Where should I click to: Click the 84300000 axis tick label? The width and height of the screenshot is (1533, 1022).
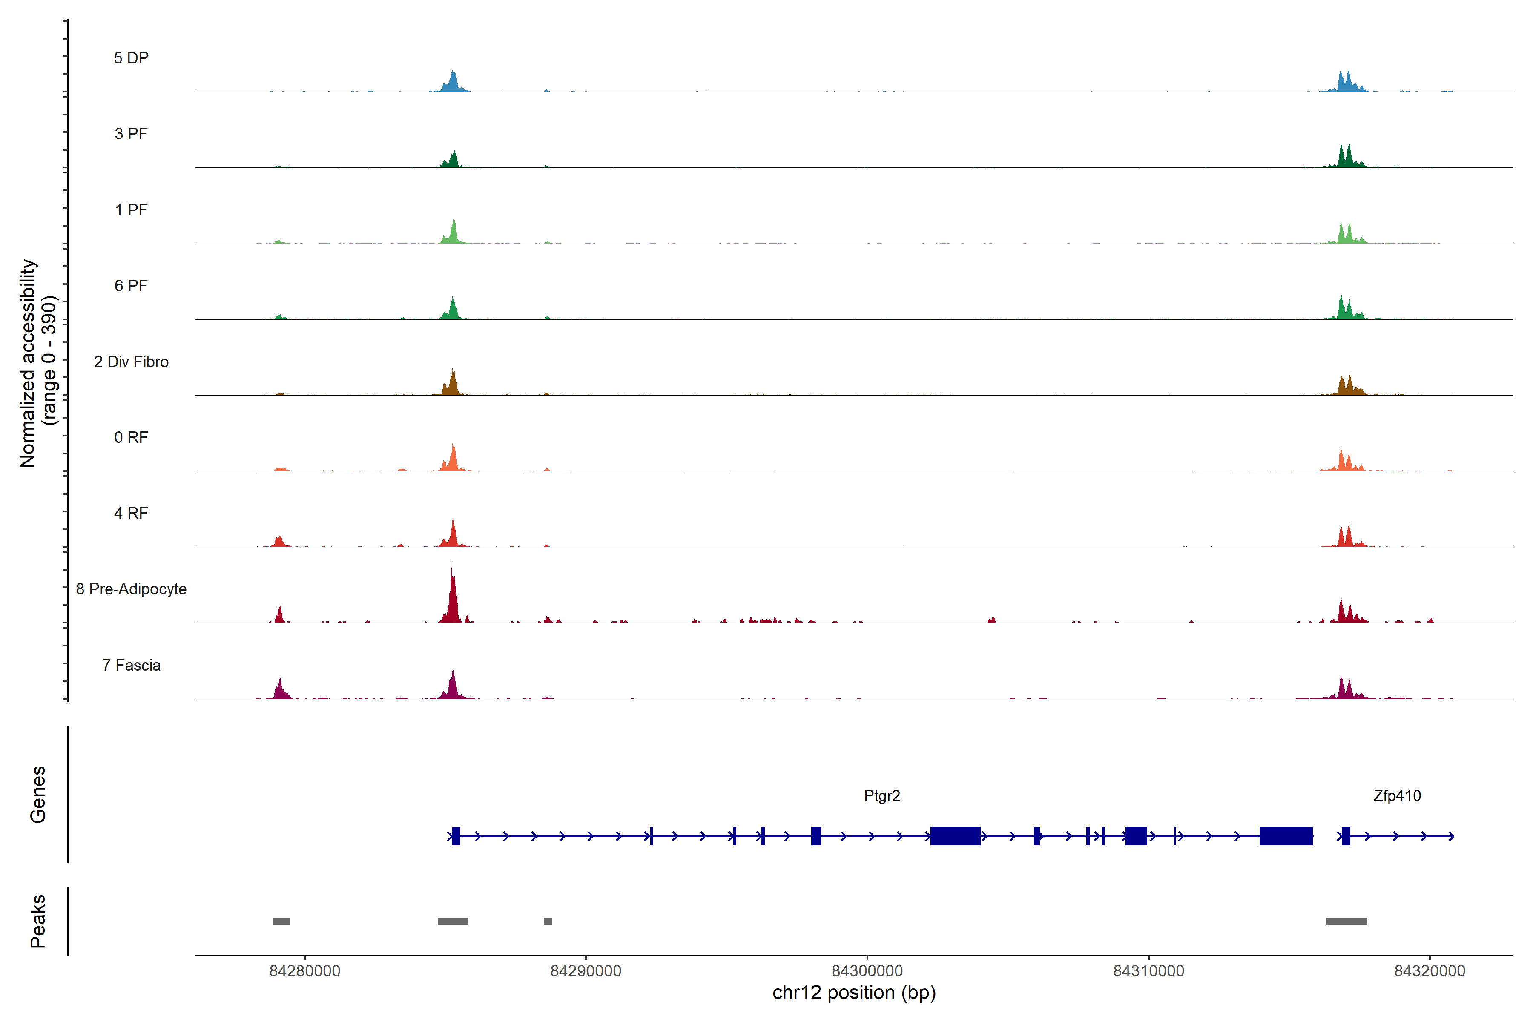point(867,971)
